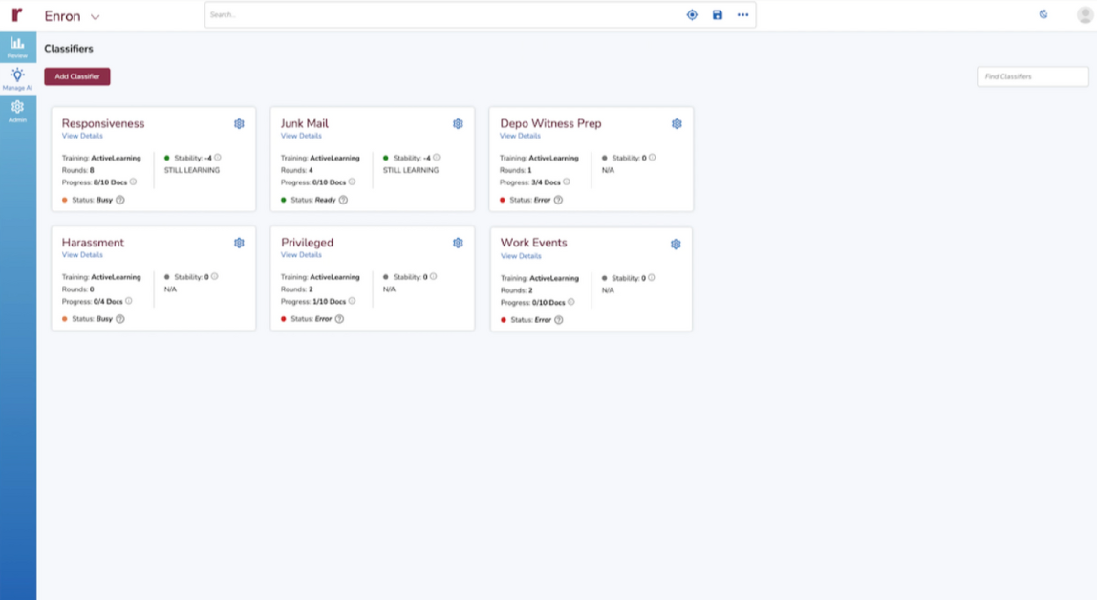Open the Privileged classifier title
Image resolution: width=1097 pixels, height=600 pixels.
[x=307, y=243]
